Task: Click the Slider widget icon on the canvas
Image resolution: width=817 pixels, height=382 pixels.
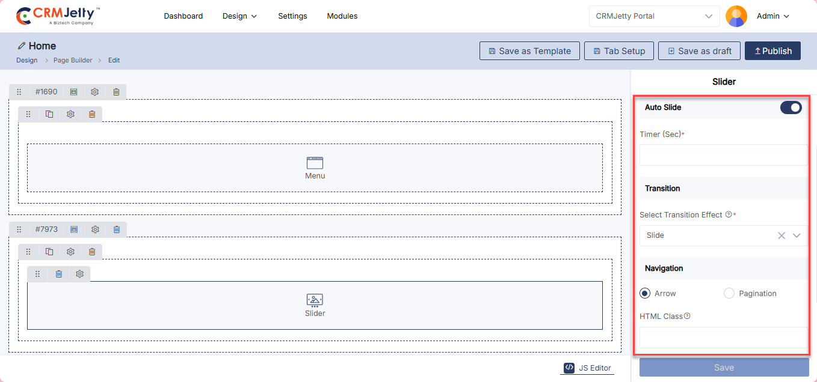Action: 315,300
